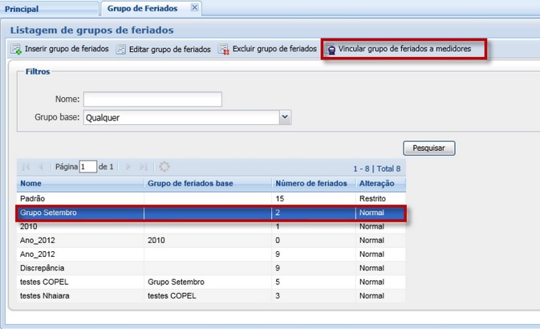The image size is (540, 329).
Task: Switch to the Principal tab
Action: coord(22,9)
